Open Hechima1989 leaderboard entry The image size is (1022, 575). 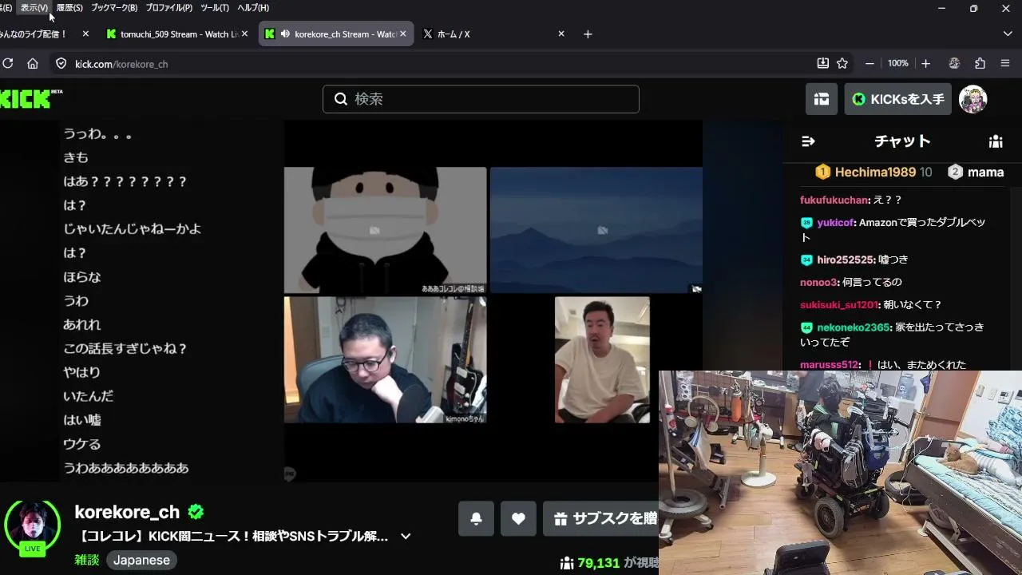(873, 172)
